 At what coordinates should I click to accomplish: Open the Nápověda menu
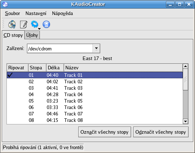coord(62,13)
